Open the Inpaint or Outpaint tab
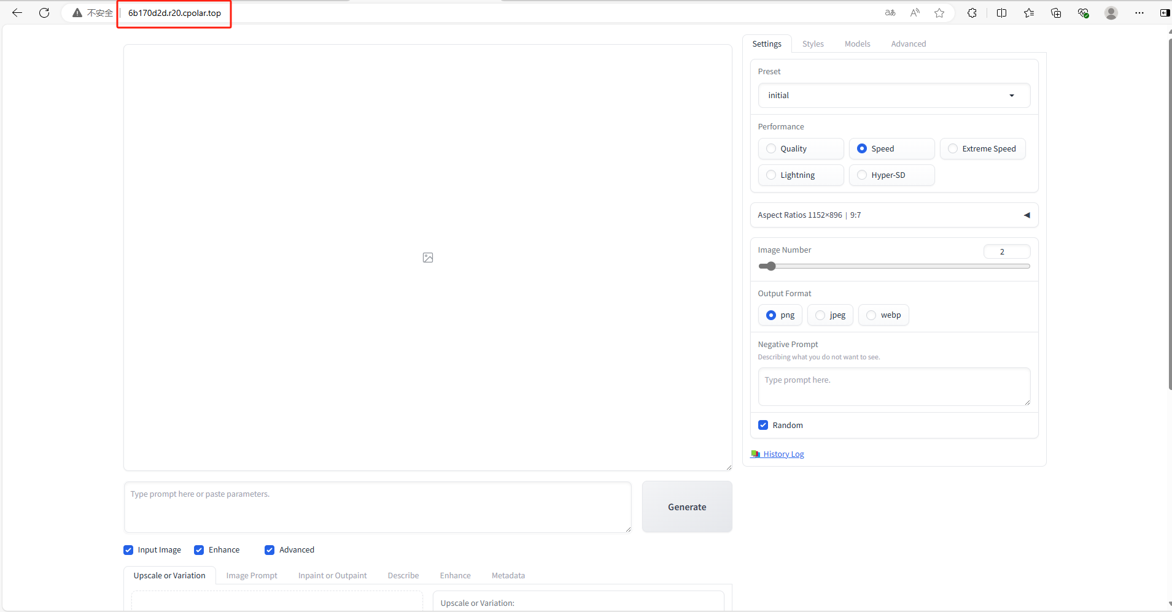 [x=332, y=576]
